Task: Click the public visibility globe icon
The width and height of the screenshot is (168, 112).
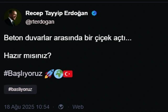Action: 61,107
